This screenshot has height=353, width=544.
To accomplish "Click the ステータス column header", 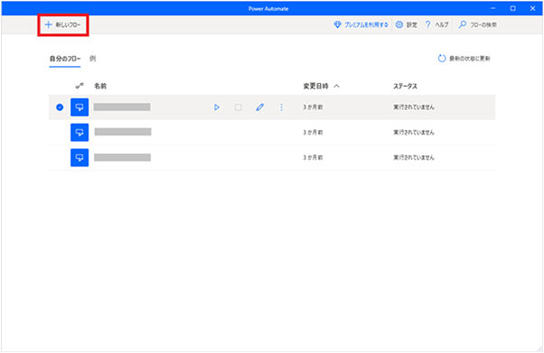I will click(405, 86).
